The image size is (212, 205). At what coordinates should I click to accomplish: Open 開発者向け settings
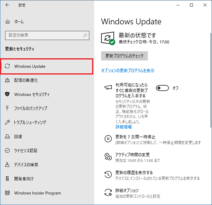[47, 179]
